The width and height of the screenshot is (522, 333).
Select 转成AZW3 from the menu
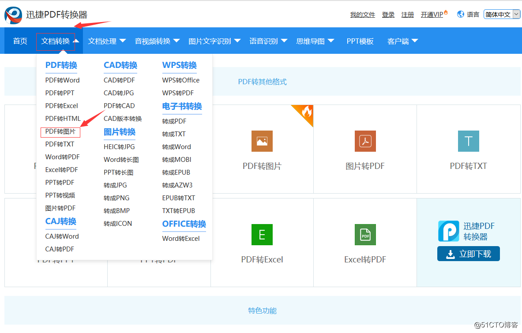tap(177, 185)
